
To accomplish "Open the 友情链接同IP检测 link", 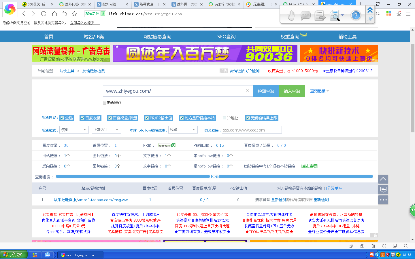I will 244,71.
